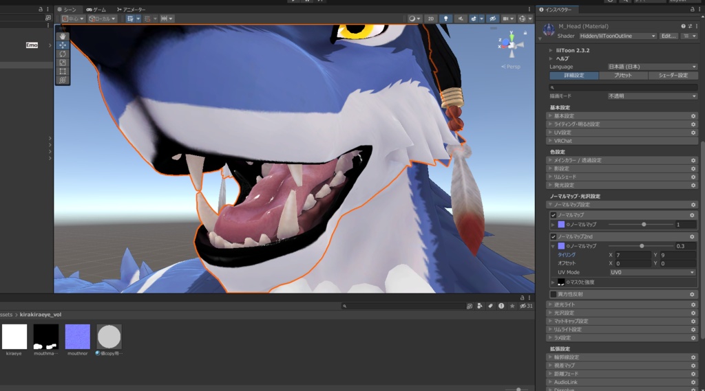
Task: Select the Move tool in scene toolbar
Action: click(x=63, y=45)
